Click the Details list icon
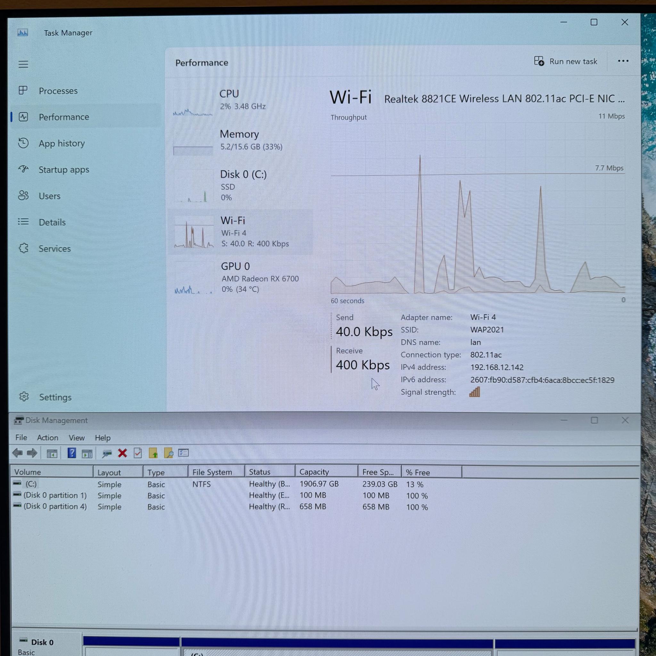Screen dimensions: 656x656 click(23, 222)
